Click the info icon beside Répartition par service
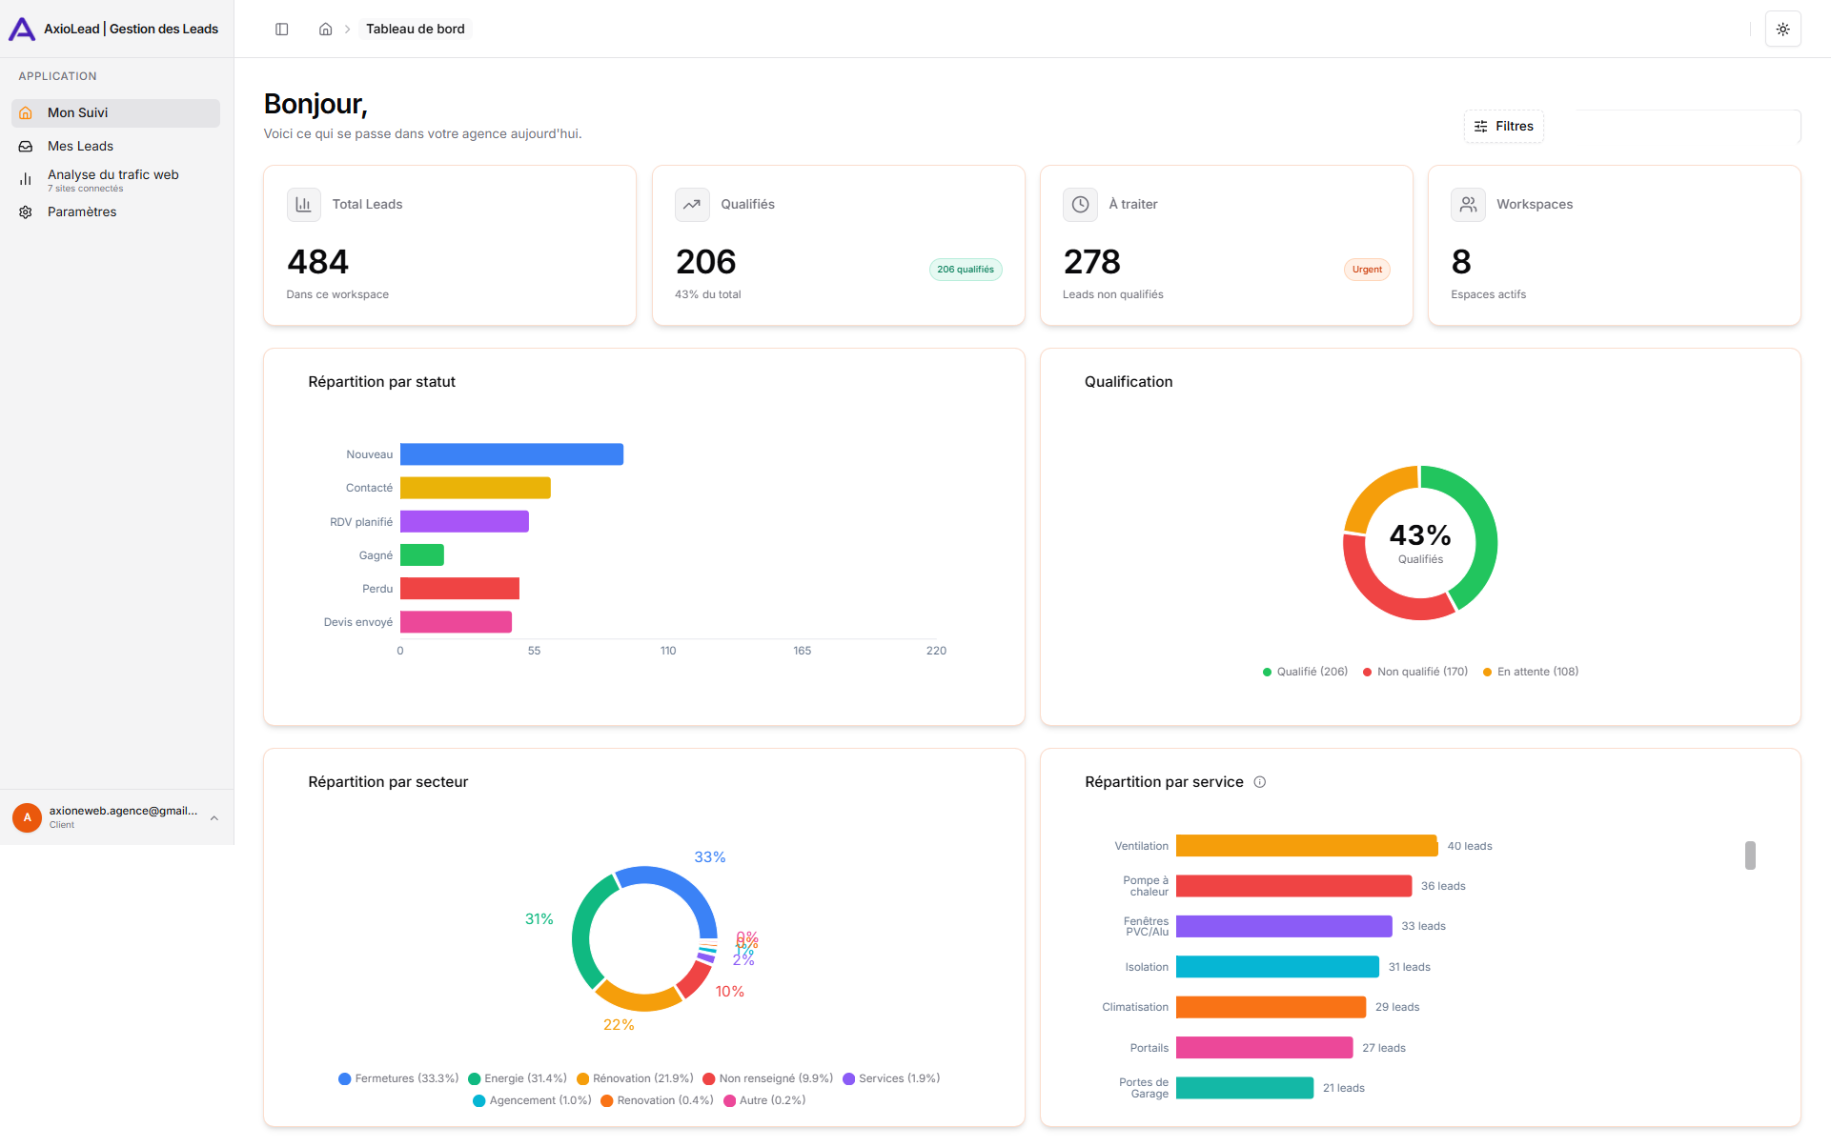Image resolution: width=1831 pixels, height=1147 pixels. [1259, 782]
